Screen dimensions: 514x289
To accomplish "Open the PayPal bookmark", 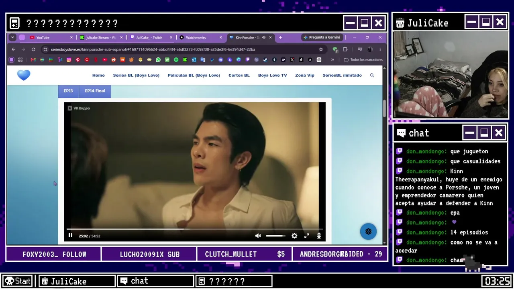I will coord(212,60).
